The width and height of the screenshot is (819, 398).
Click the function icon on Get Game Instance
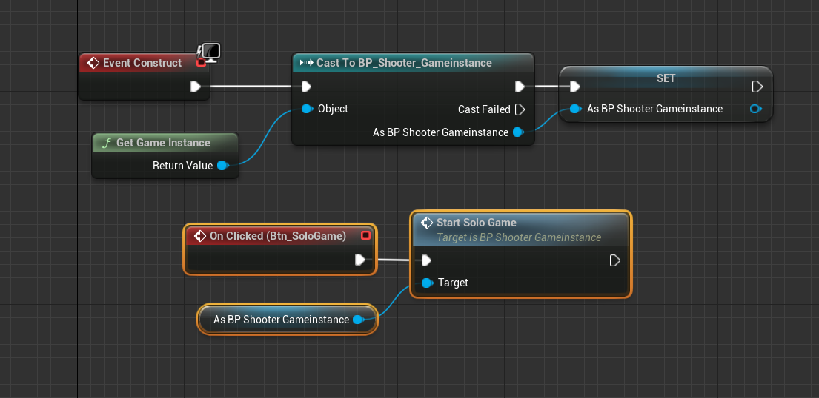(106, 143)
